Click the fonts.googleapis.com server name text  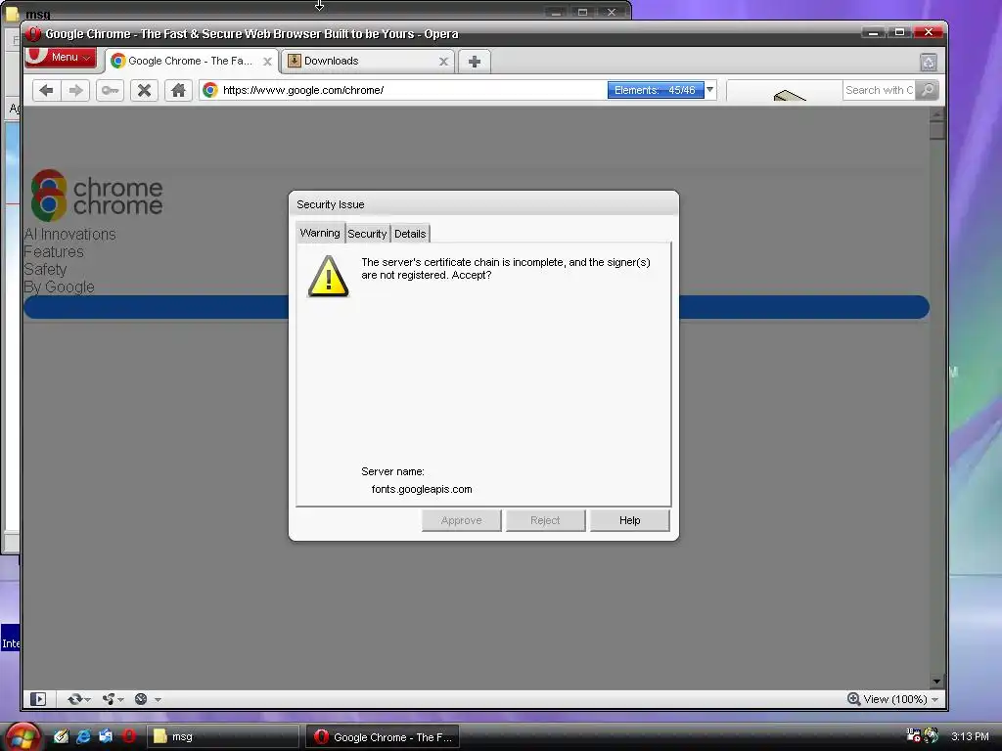tap(422, 489)
